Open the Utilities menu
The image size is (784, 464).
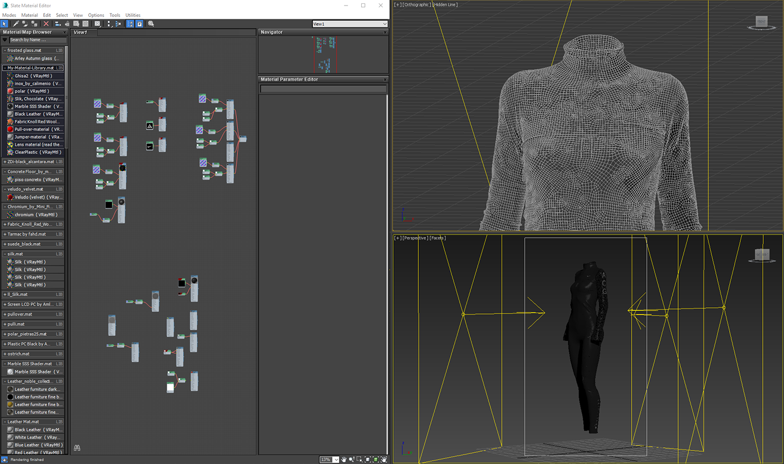coord(133,15)
